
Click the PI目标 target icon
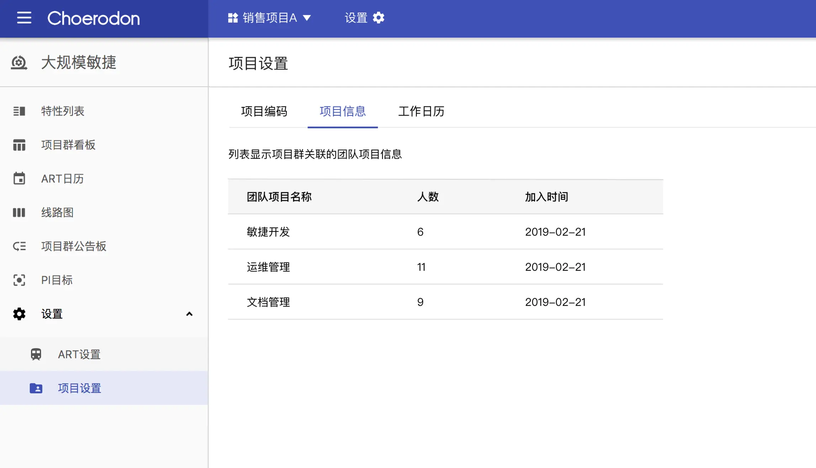click(x=19, y=280)
